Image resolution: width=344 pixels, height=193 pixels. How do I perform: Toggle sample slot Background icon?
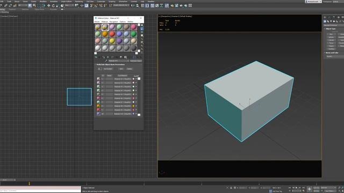coord(142,32)
